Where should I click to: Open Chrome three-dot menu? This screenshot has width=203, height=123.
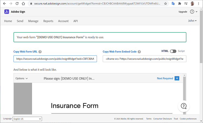pyautogui.click(x=198, y=3)
